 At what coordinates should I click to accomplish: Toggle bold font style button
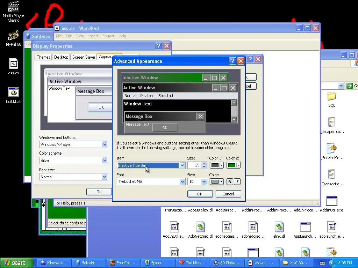pos(230,181)
